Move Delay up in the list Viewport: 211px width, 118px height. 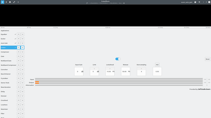[x=19, y=92]
